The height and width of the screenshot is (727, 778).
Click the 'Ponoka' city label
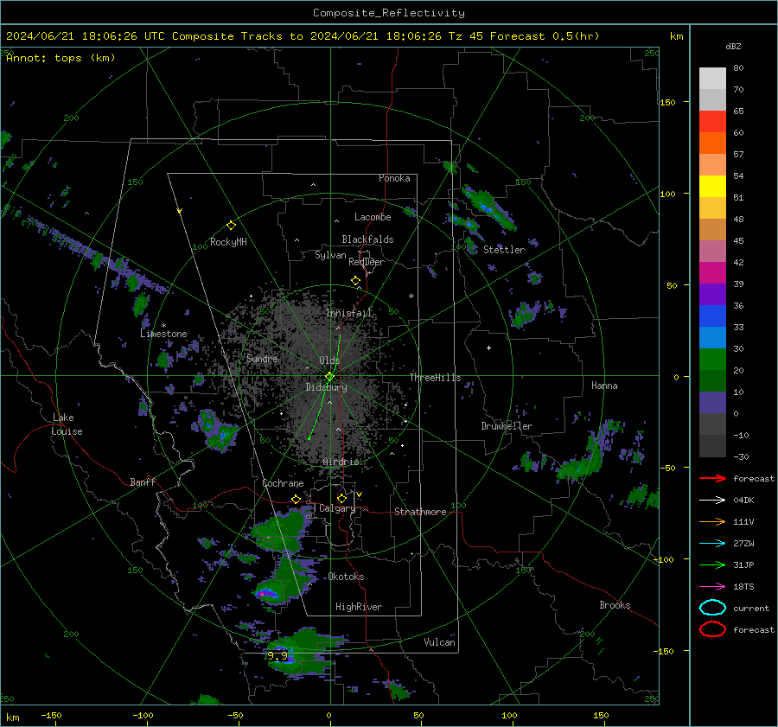click(x=394, y=178)
